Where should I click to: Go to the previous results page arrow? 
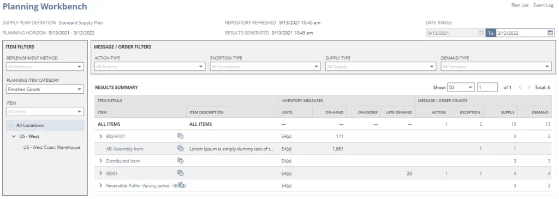[x=520, y=87]
